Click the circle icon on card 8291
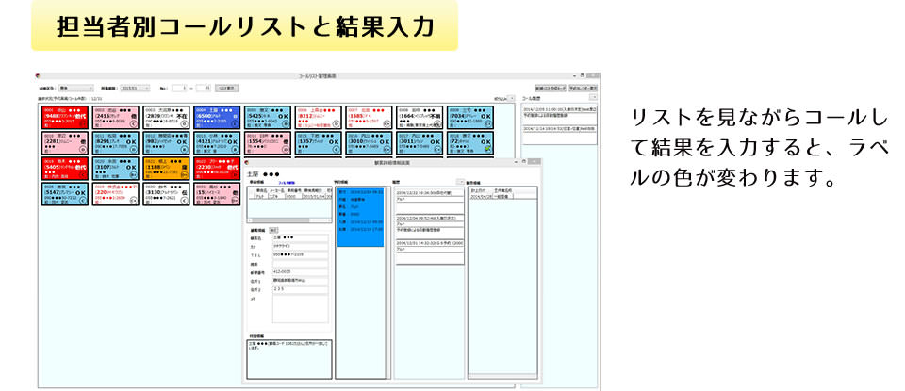The width and height of the screenshot is (905, 391). click(x=134, y=149)
